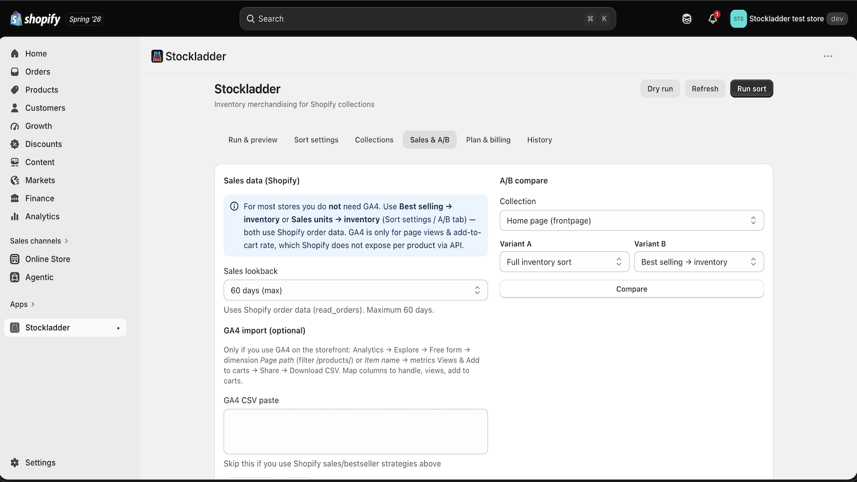Click the info icon in the banner

point(234,206)
